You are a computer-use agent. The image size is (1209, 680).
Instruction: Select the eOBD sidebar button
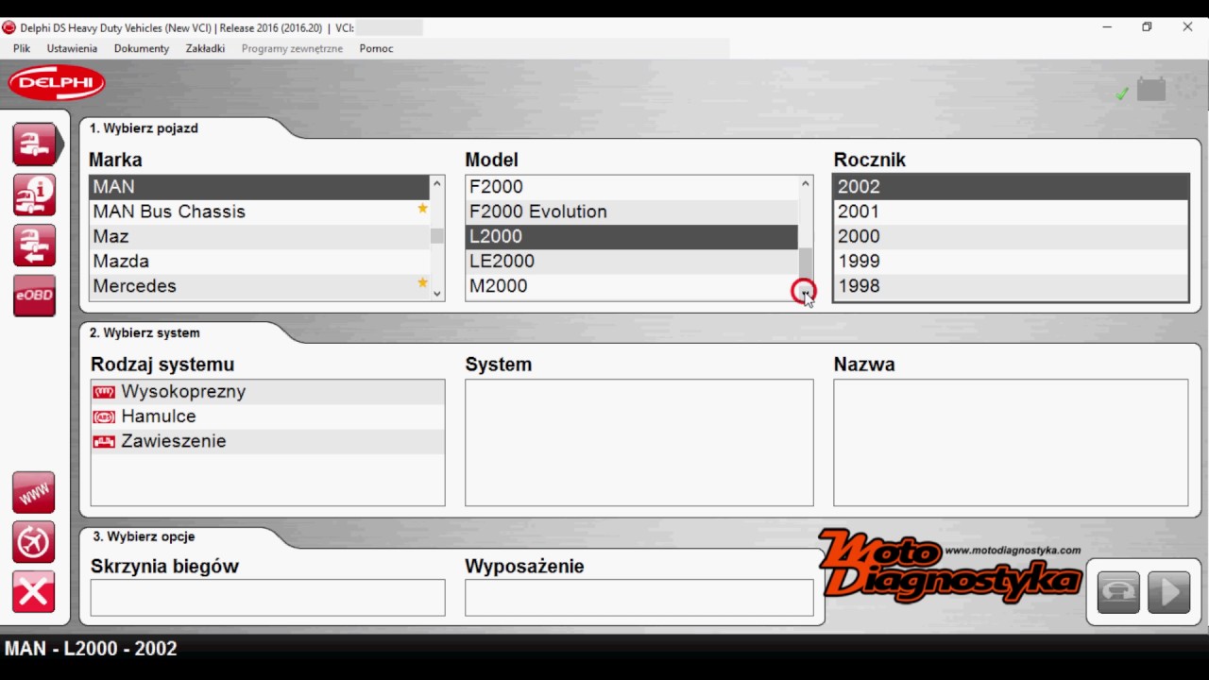34,296
